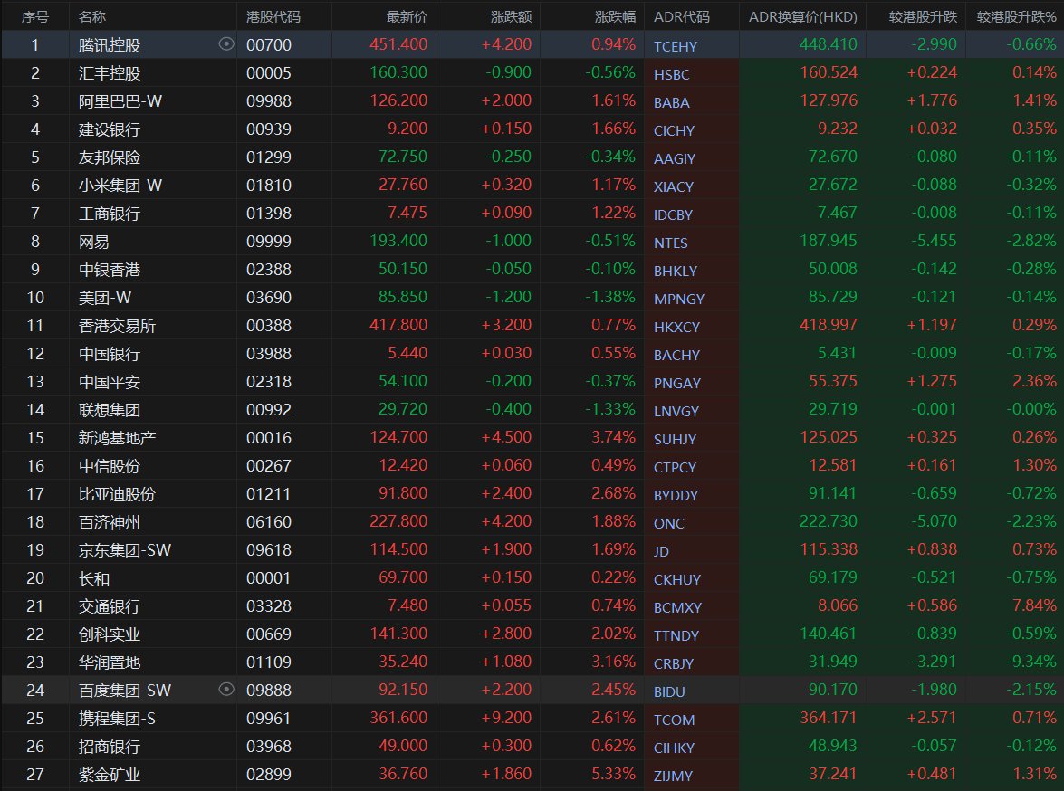This screenshot has width=1064, height=791.
Task: Click stock code 01810
Action: (269, 186)
